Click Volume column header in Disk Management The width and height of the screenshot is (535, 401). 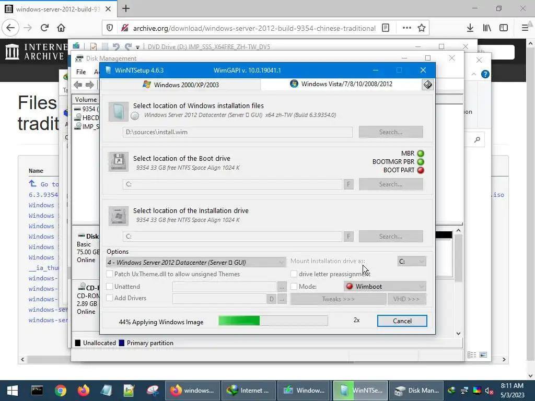pos(86,100)
